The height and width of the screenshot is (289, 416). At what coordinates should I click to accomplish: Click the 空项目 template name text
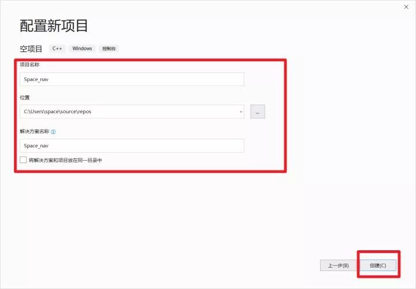[x=31, y=49]
